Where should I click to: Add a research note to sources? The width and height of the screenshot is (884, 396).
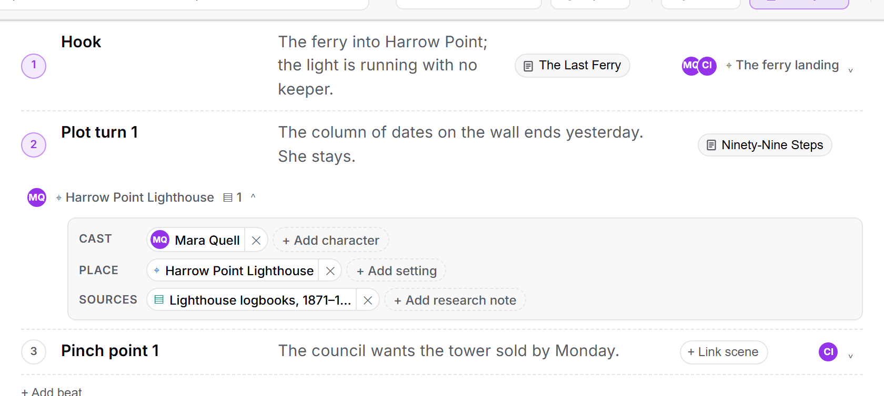(455, 300)
